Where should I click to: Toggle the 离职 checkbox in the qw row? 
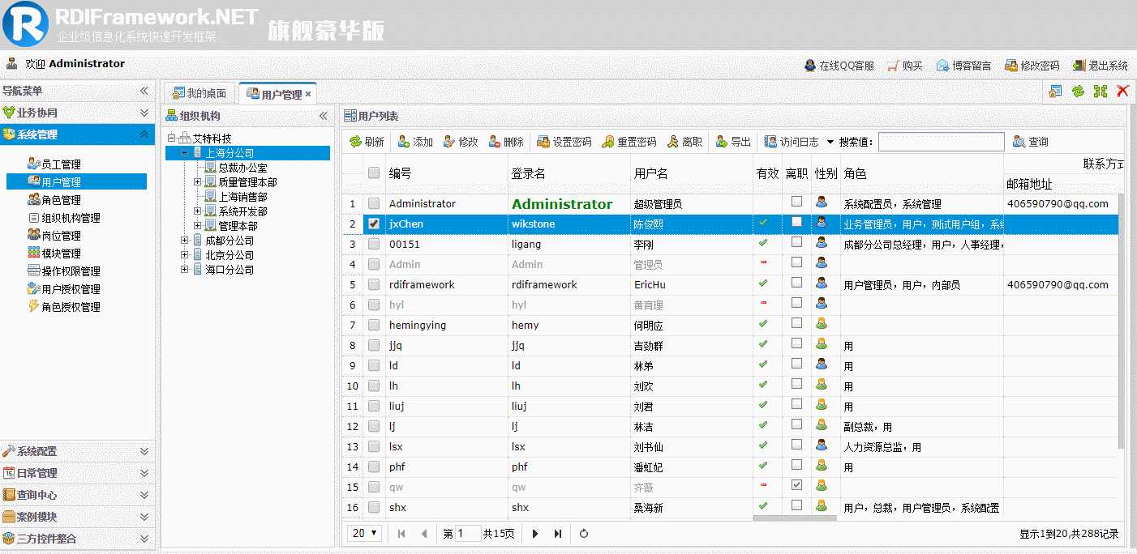pos(797,485)
